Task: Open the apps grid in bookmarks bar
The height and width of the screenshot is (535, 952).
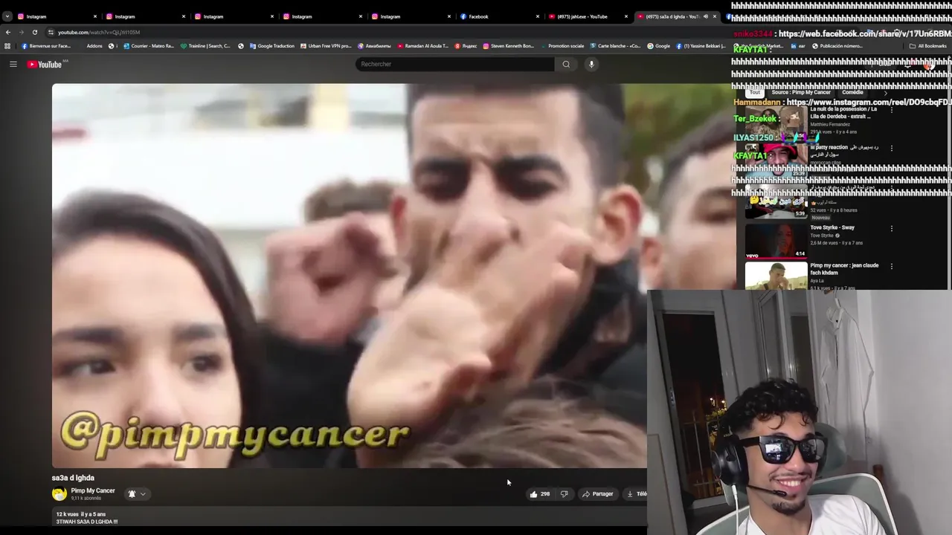Action: 7,46
